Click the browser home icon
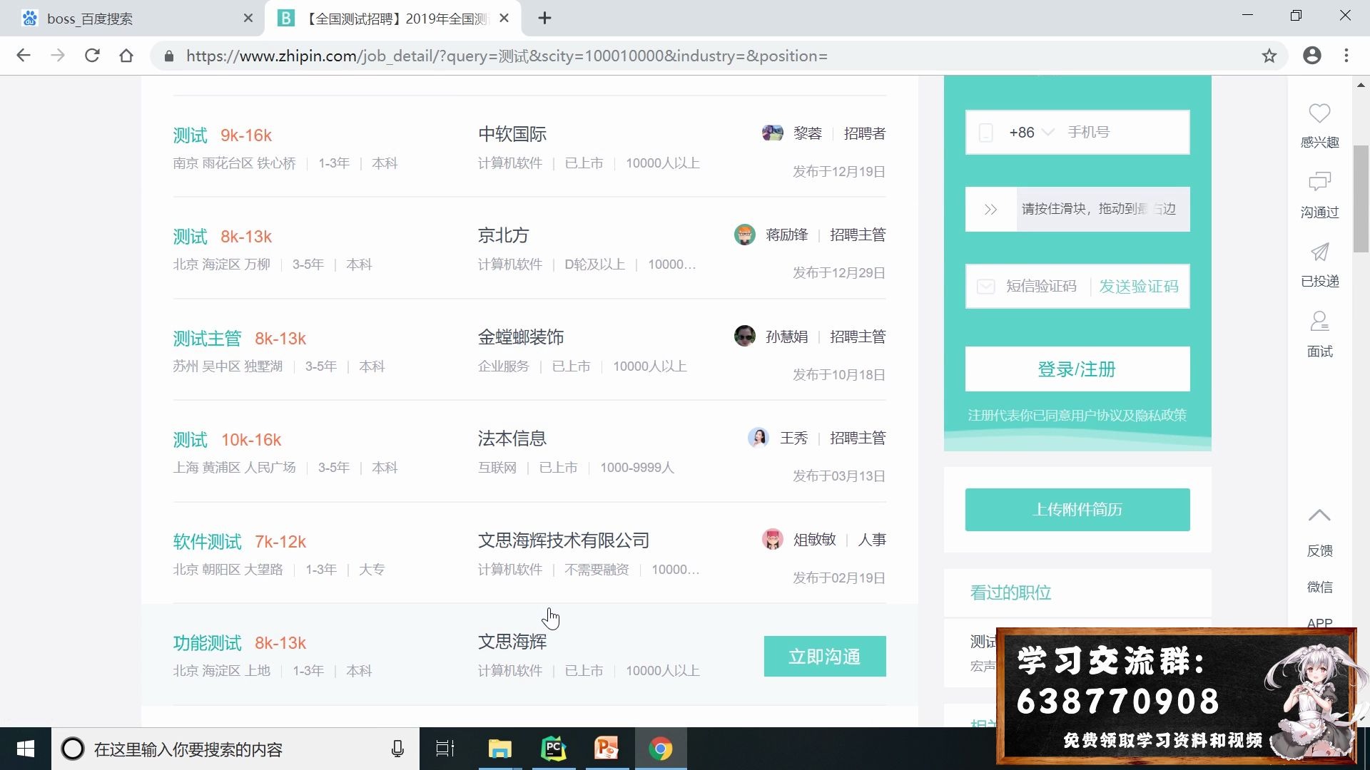The height and width of the screenshot is (770, 1370). tap(126, 56)
